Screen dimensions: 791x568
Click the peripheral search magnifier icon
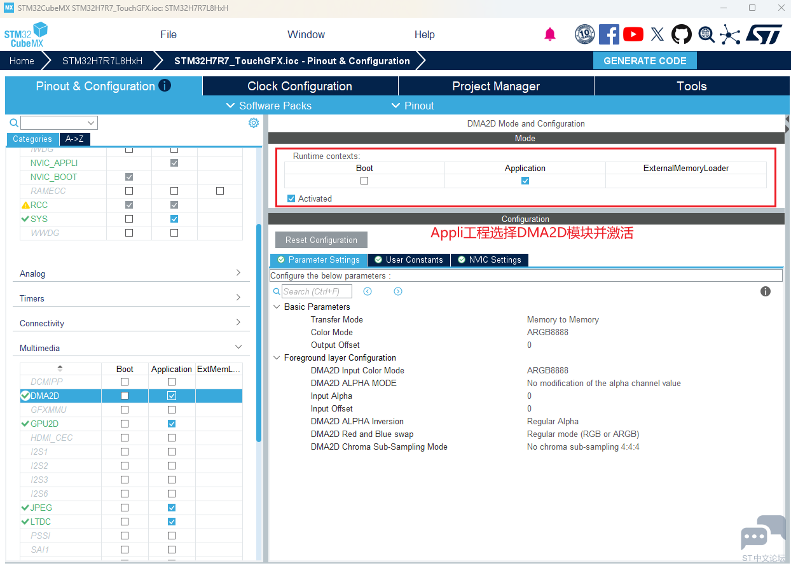coord(14,123)
